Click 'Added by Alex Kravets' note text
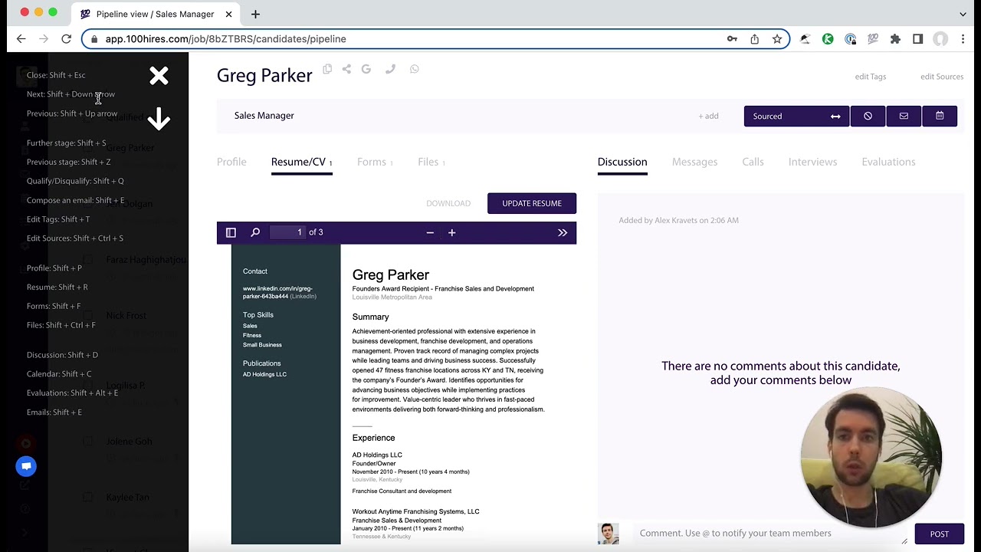Viewport: 981px width, 552px height. coord(679,220)
